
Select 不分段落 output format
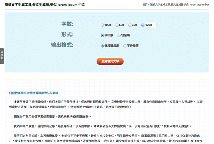[x=125, y=46]
